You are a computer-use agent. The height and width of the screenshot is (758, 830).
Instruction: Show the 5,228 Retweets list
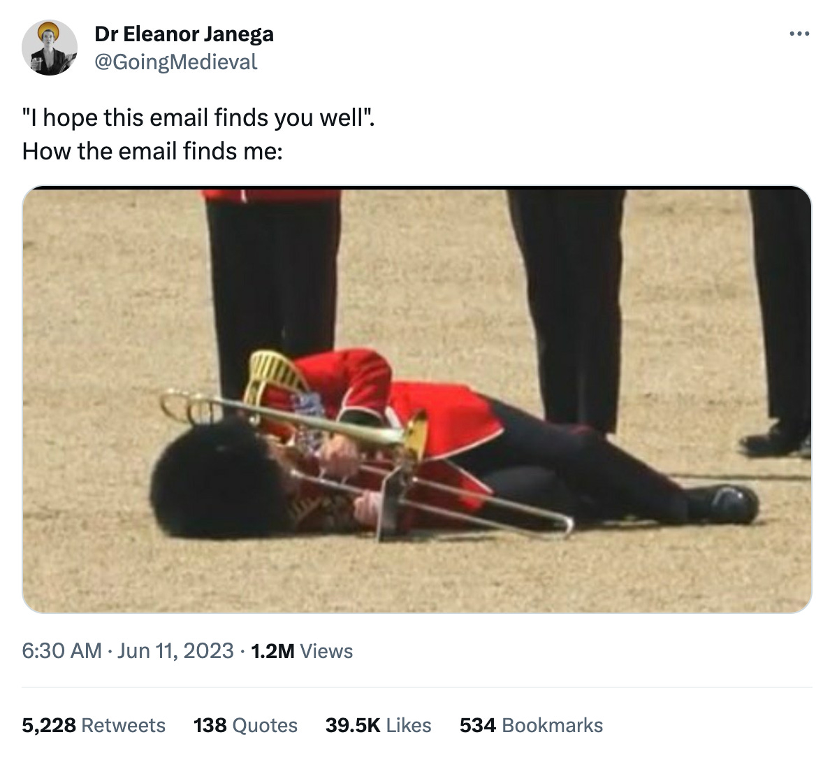point(94,725)
